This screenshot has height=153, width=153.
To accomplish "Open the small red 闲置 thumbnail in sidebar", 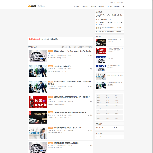I will 101,51.
